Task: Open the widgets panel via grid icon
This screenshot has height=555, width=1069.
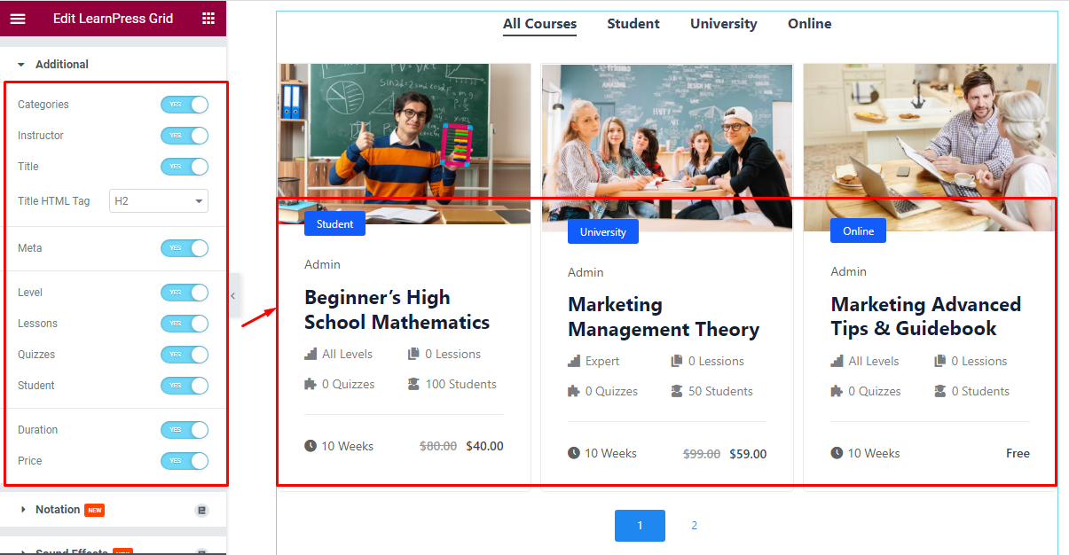Action: click(x=208, y=18)
